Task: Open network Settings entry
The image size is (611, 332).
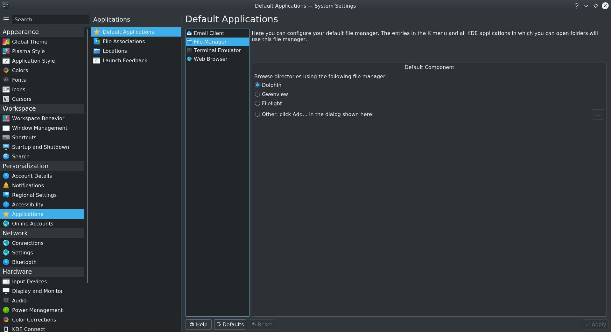Action: tap(42, 252)
